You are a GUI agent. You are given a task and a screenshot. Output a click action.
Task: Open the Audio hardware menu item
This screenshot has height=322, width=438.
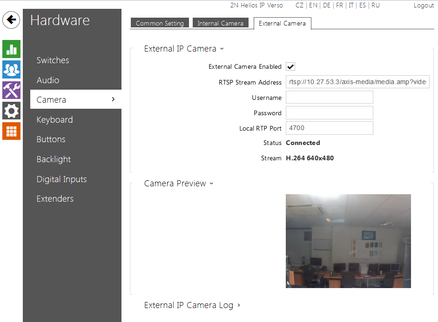point(48,80)
